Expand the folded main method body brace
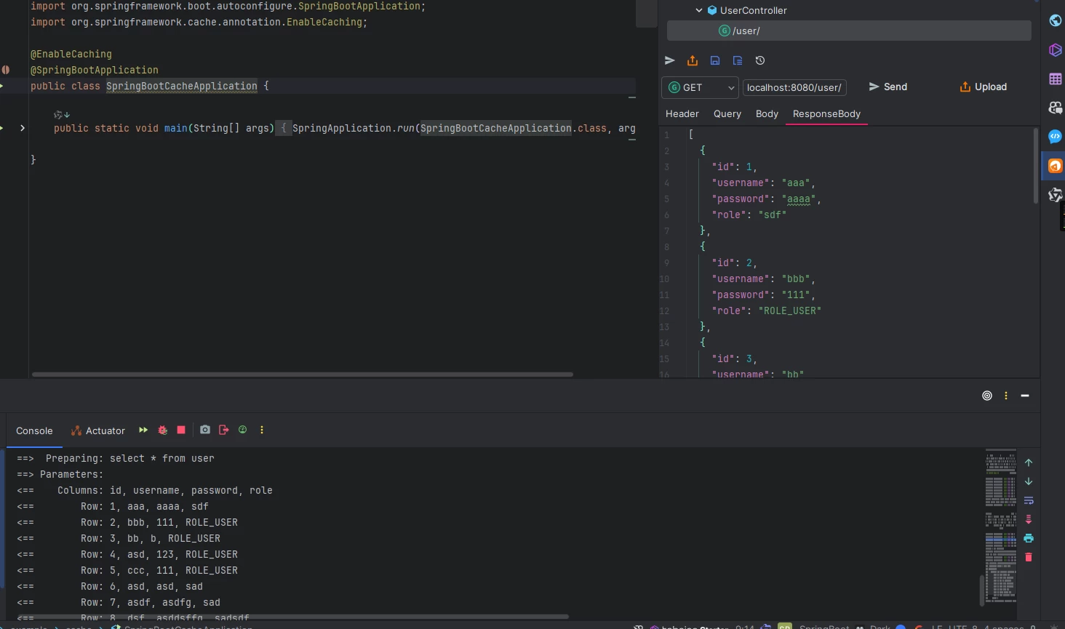The image size is (1065, 629). [284, 128]
